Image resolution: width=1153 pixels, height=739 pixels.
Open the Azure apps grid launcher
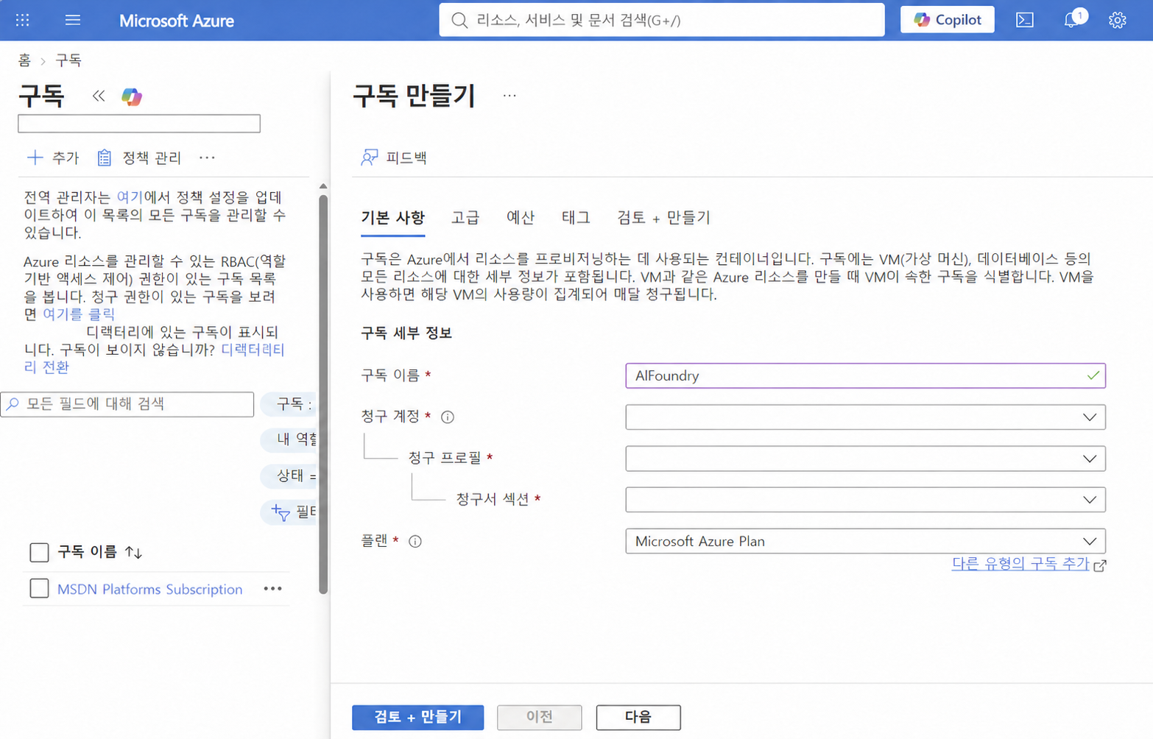(23, 20)
